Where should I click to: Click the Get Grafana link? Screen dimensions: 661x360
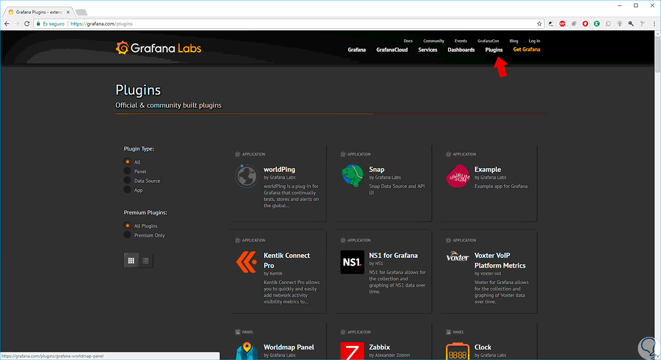point(527,49)
